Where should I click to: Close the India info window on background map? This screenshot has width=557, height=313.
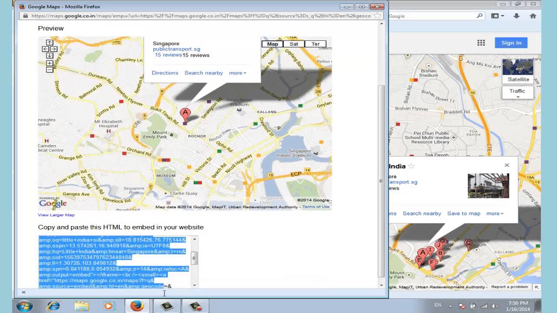507,165
